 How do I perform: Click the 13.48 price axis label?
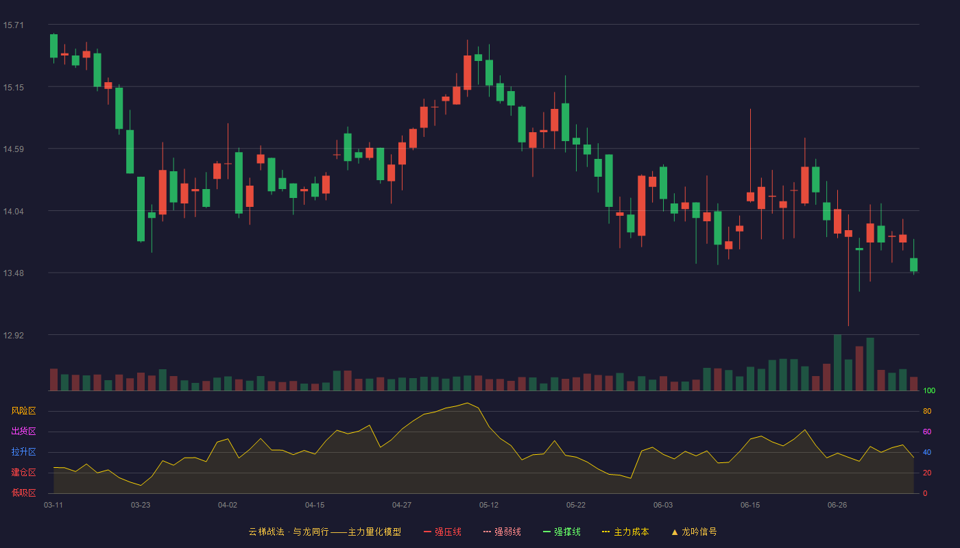pos(14,273)
